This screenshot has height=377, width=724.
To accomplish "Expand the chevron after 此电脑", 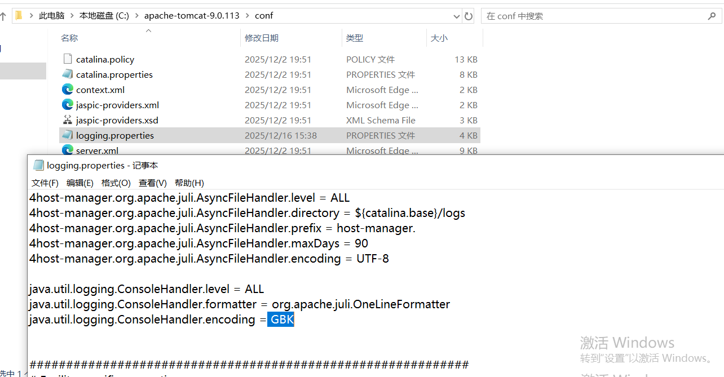I will tap(72, 16).
